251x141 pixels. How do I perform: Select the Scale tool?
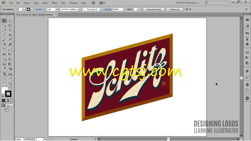tap(10, 50)
